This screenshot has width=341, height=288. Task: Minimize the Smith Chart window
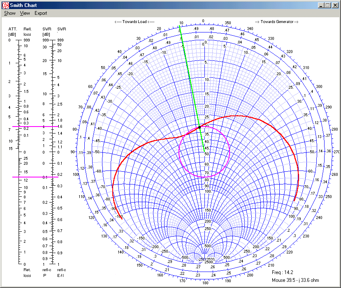321,5
